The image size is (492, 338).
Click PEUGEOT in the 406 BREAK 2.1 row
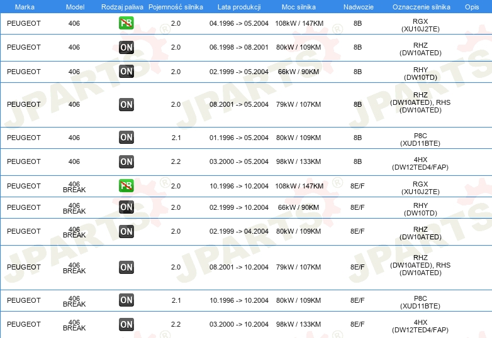(x=24, y=300)
